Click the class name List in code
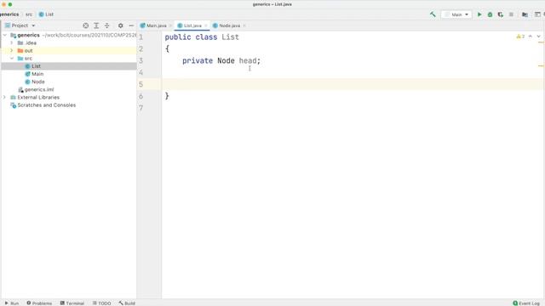545x306 pixels. coord(231,37)
